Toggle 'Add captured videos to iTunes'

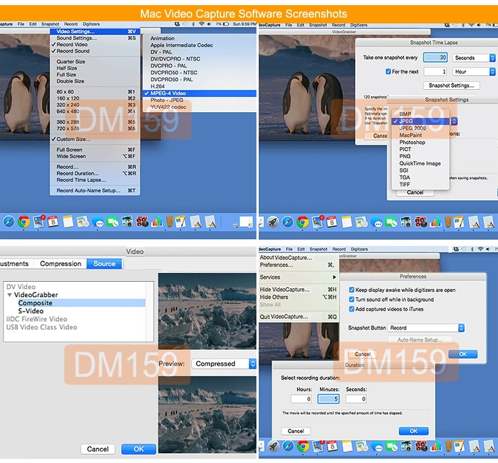(x=351, y=308)
